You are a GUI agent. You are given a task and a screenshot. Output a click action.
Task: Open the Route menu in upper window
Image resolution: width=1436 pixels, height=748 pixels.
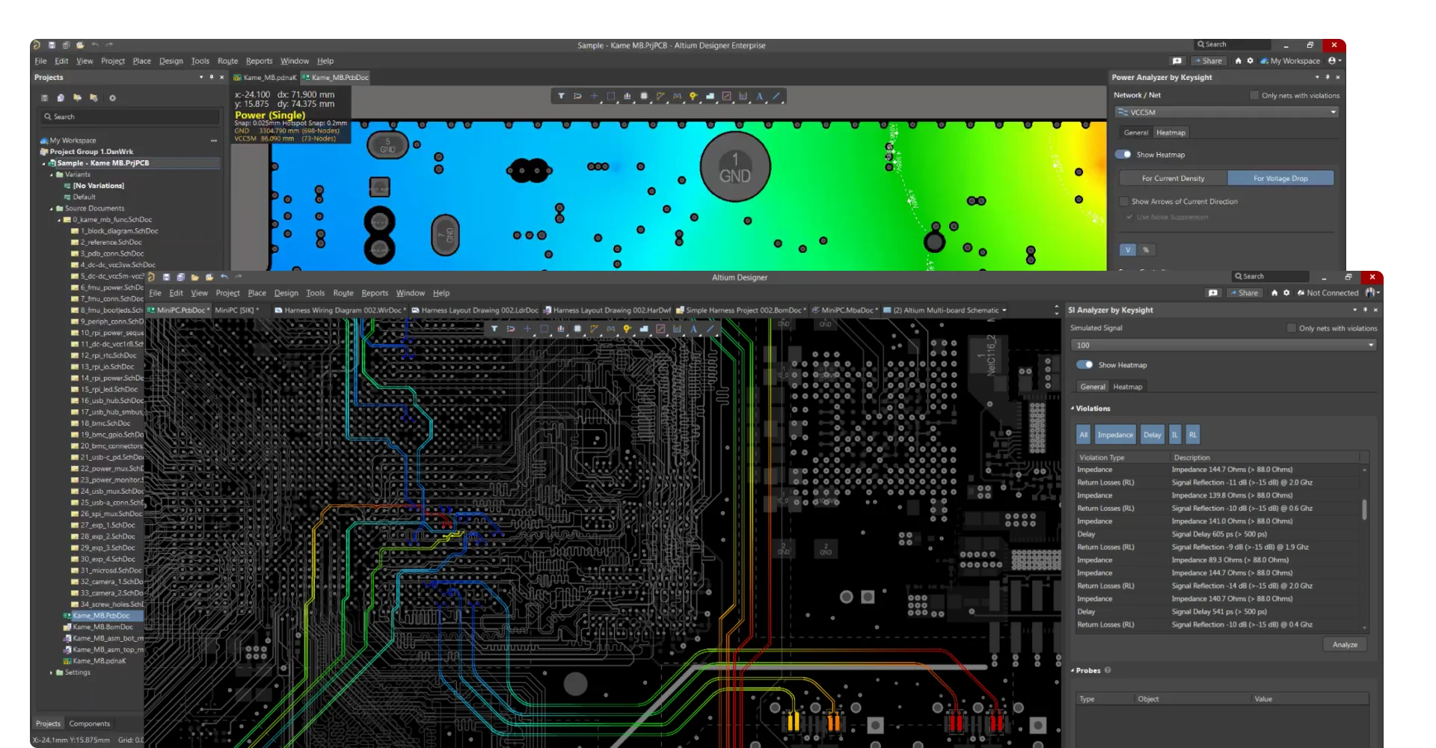[227, 61]
